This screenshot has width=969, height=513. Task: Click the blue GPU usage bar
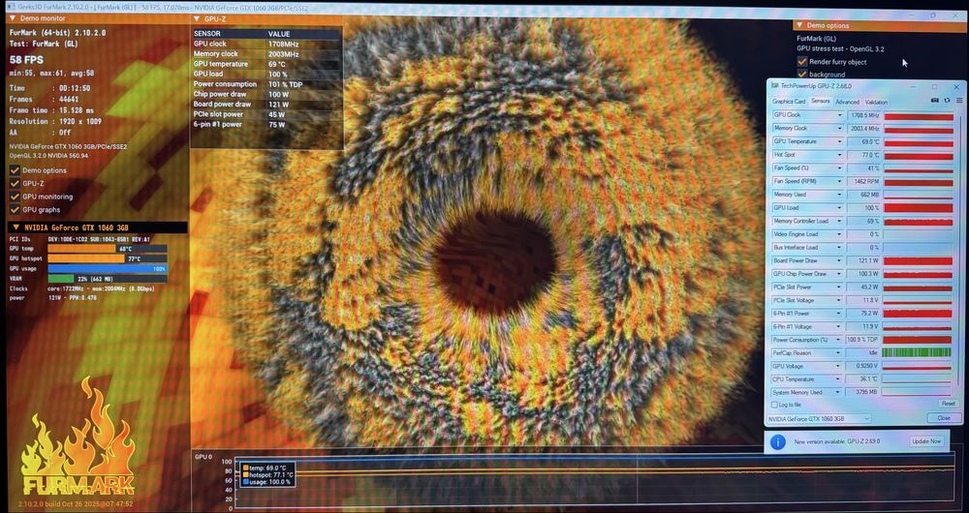(107, 268)
